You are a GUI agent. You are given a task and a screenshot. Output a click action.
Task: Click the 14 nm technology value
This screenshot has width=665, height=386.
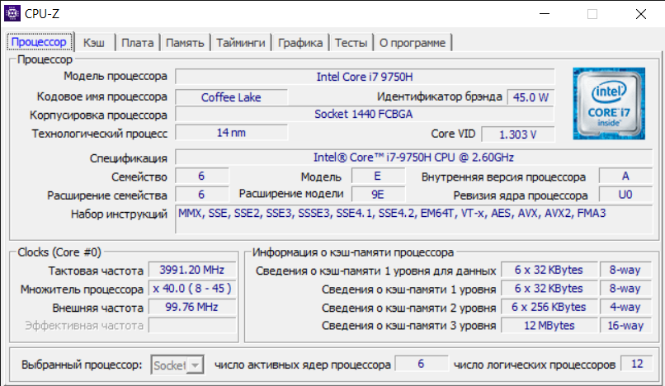(231, 133)
